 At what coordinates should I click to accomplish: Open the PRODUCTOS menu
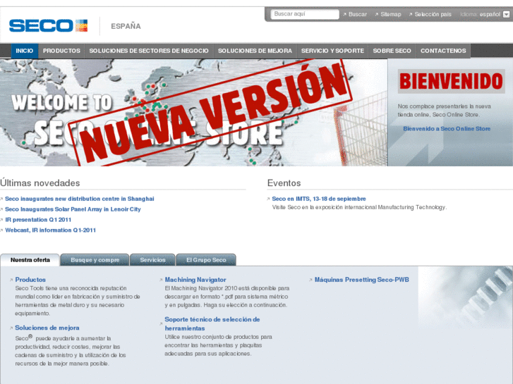tap(61, 51)
